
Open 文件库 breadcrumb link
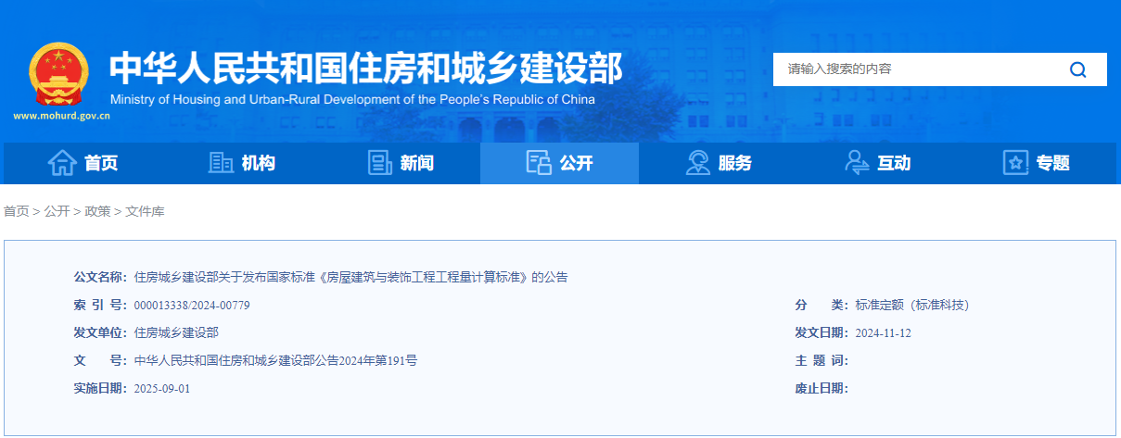tap(145, 212)
